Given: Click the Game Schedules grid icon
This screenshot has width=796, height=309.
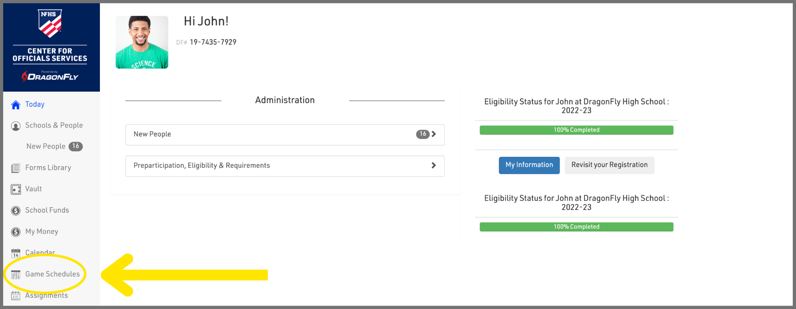Looking at the screenshot, I should [16, 275].
